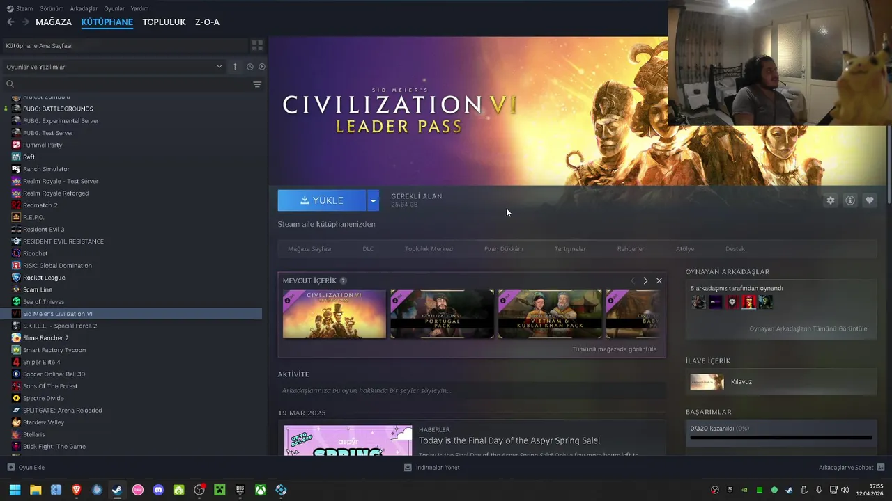This screenshot has width=892, height=501.
Task: Open Epic Games Launcher from taskbar
Action: click(x=240, y=490)
